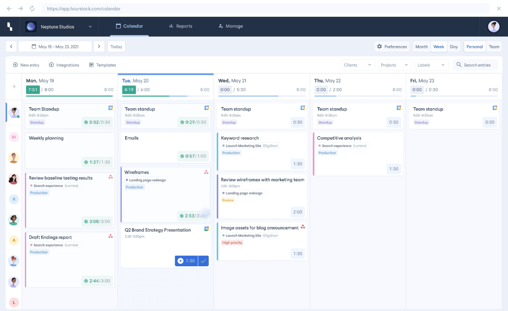
Task: Mark Q2 Brand Strategy Presentation as complete
Action: click(204, 261)
